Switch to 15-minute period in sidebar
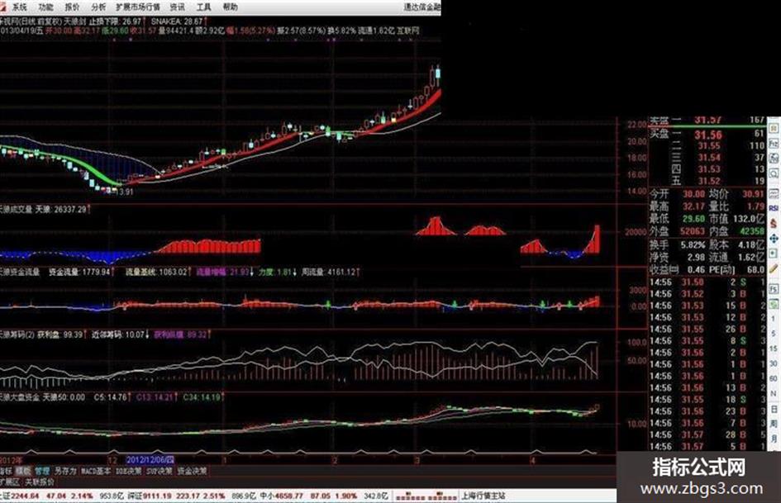 pyautogui.click(x=774, y=349)
